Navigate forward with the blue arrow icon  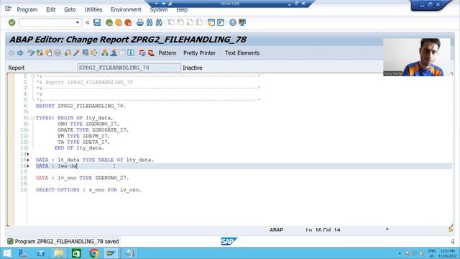(x=20, y=53)
